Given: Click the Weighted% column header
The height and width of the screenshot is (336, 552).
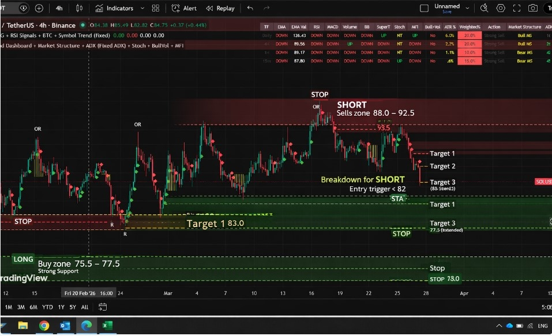Looking at the screenshot, I should pyautogui.click(x=470, y=27).
